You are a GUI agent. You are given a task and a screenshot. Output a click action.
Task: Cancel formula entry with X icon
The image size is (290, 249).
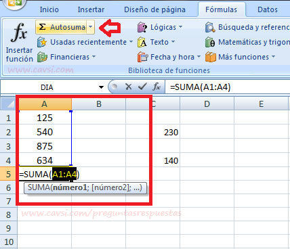(129, 87)
